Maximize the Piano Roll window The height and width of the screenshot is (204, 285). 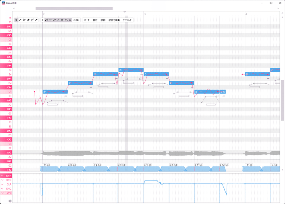[271, 3]
